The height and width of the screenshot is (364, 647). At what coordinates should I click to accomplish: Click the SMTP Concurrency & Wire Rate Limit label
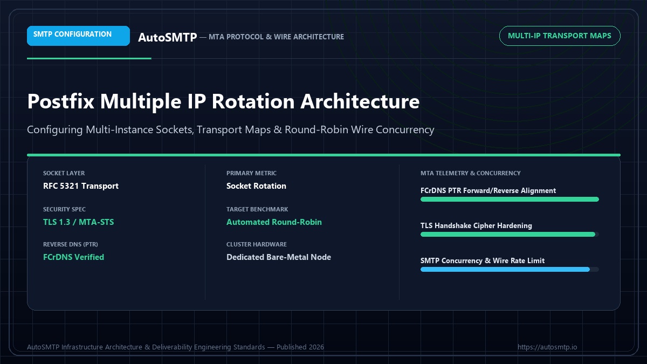483,261
